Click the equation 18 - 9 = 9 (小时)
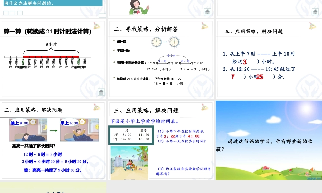This screenshot has width=322, height=193. point(170,84)
